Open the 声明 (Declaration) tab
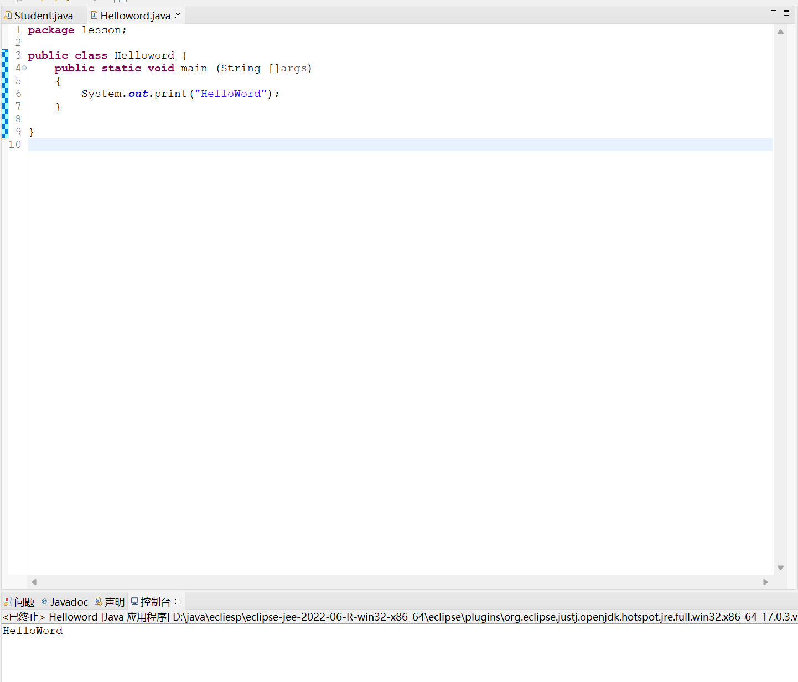Image resolution: width=798 pixels, height=682 pixels. [110, 602]
